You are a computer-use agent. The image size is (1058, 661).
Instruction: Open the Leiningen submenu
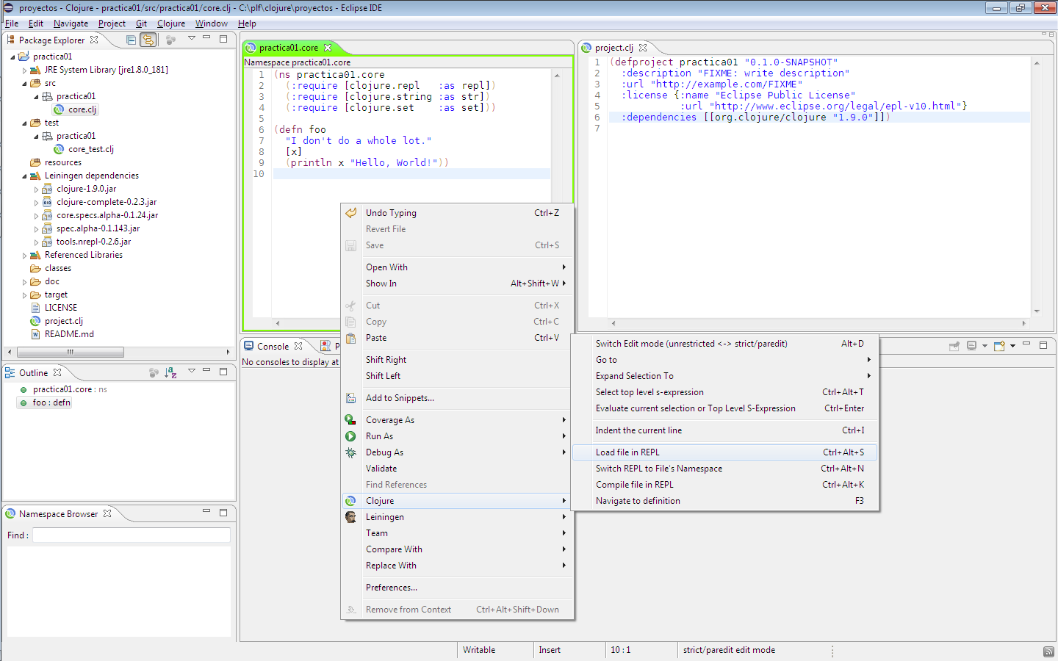tap(458, 517)
